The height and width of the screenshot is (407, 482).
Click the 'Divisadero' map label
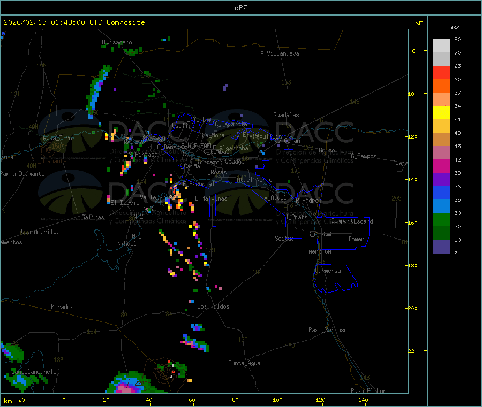(116, 42)
